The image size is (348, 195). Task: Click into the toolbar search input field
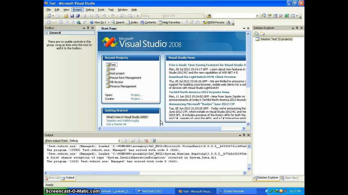pyautogui.click(x=234, y=16)
